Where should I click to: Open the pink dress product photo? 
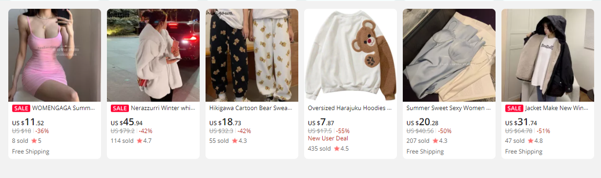pos(55,55)
